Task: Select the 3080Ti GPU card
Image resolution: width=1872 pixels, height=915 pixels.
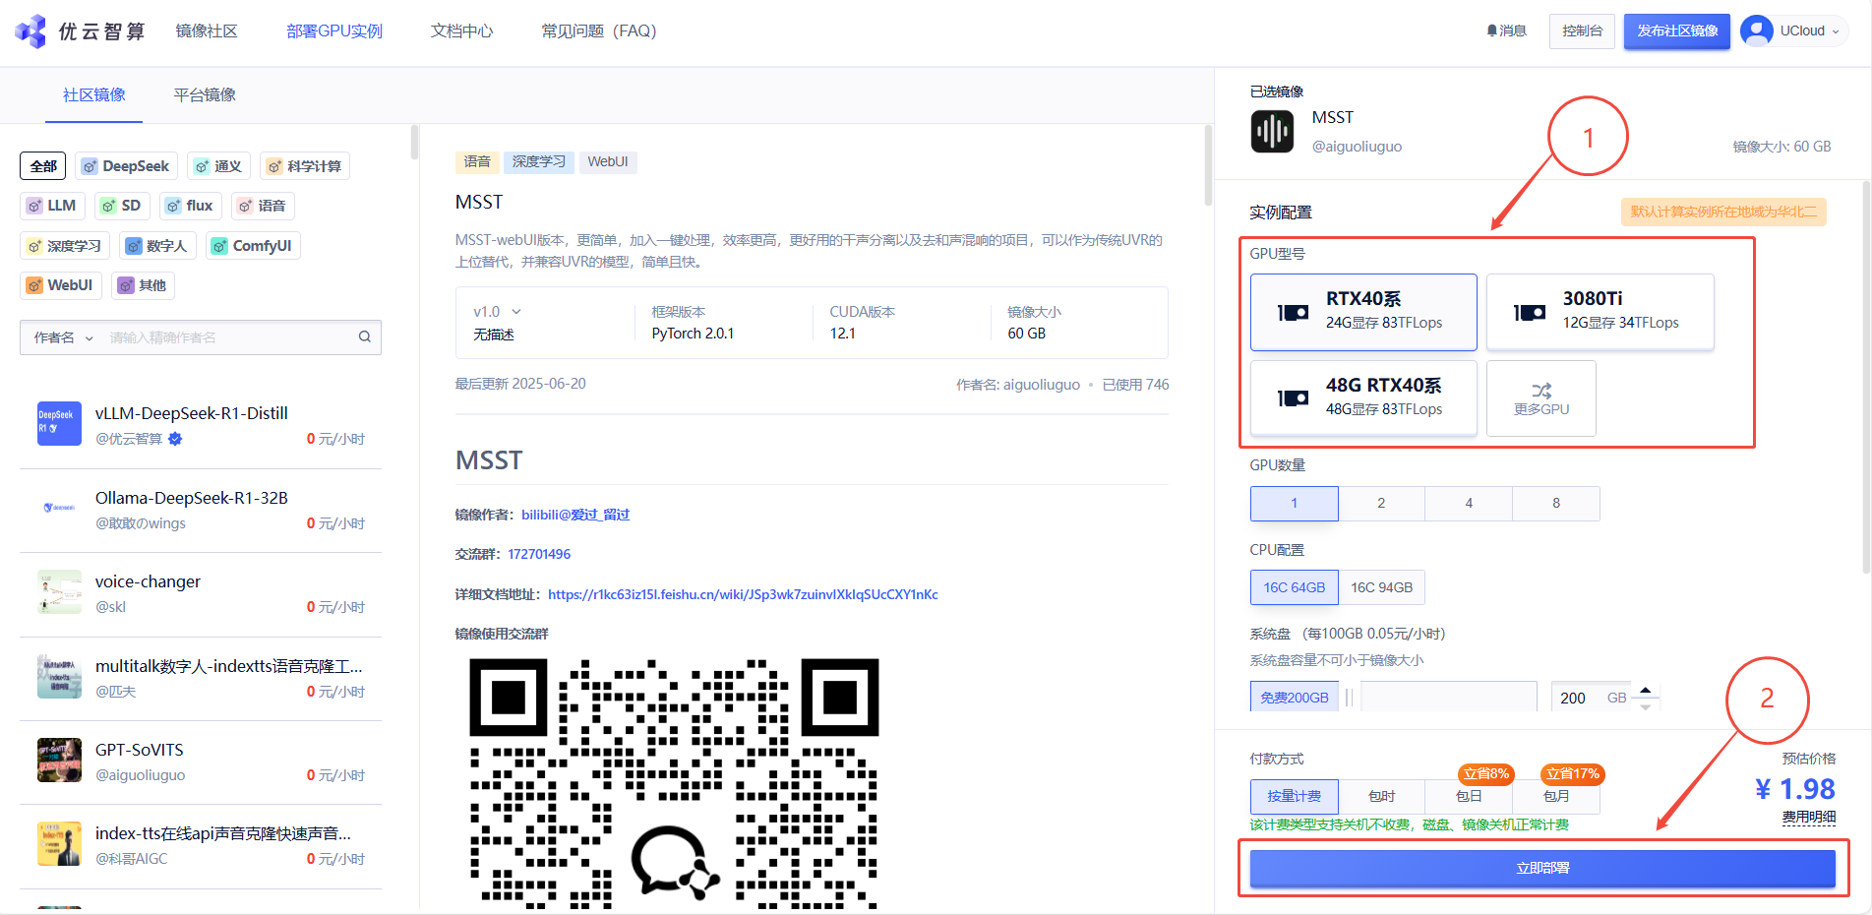Action: point(1600,311)
